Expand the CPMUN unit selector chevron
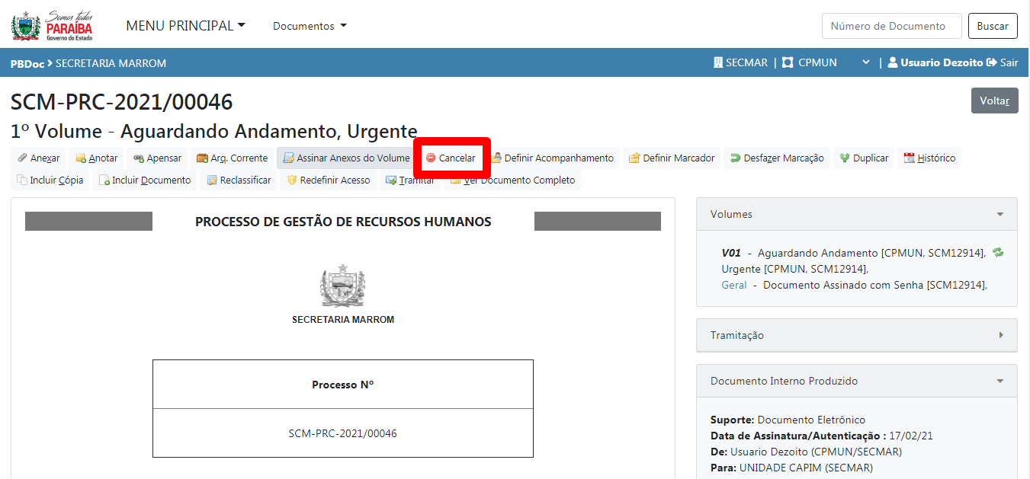This screenshot has width=1030, height=479. (865, 62)
